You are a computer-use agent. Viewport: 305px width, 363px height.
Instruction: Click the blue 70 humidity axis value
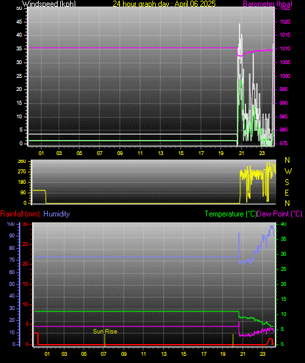tap(12, 260)
